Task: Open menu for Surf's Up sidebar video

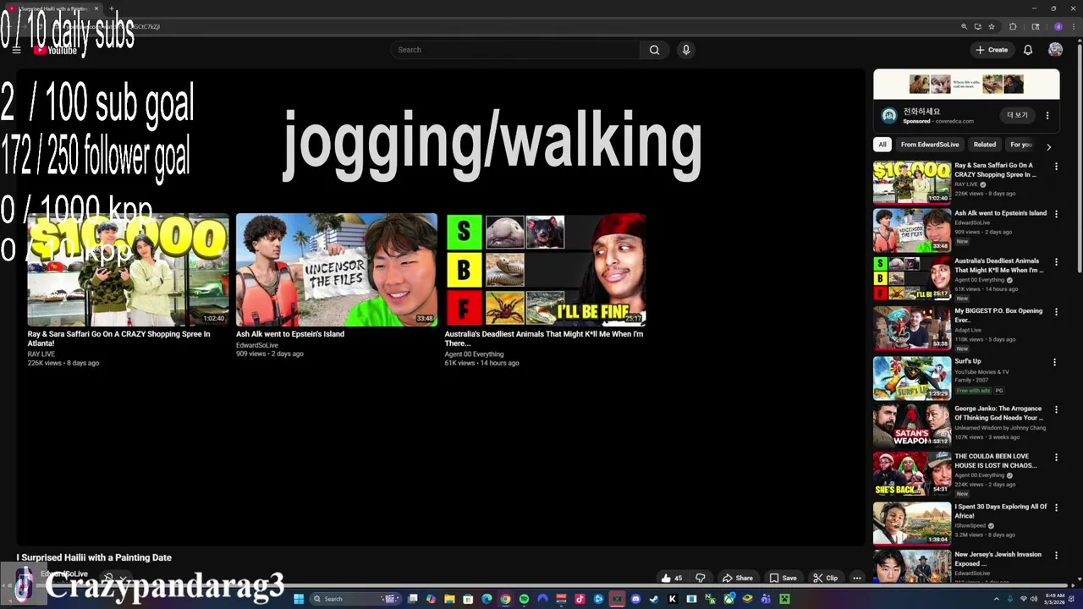Action: pyautogui.click(x=1055, y=362)
